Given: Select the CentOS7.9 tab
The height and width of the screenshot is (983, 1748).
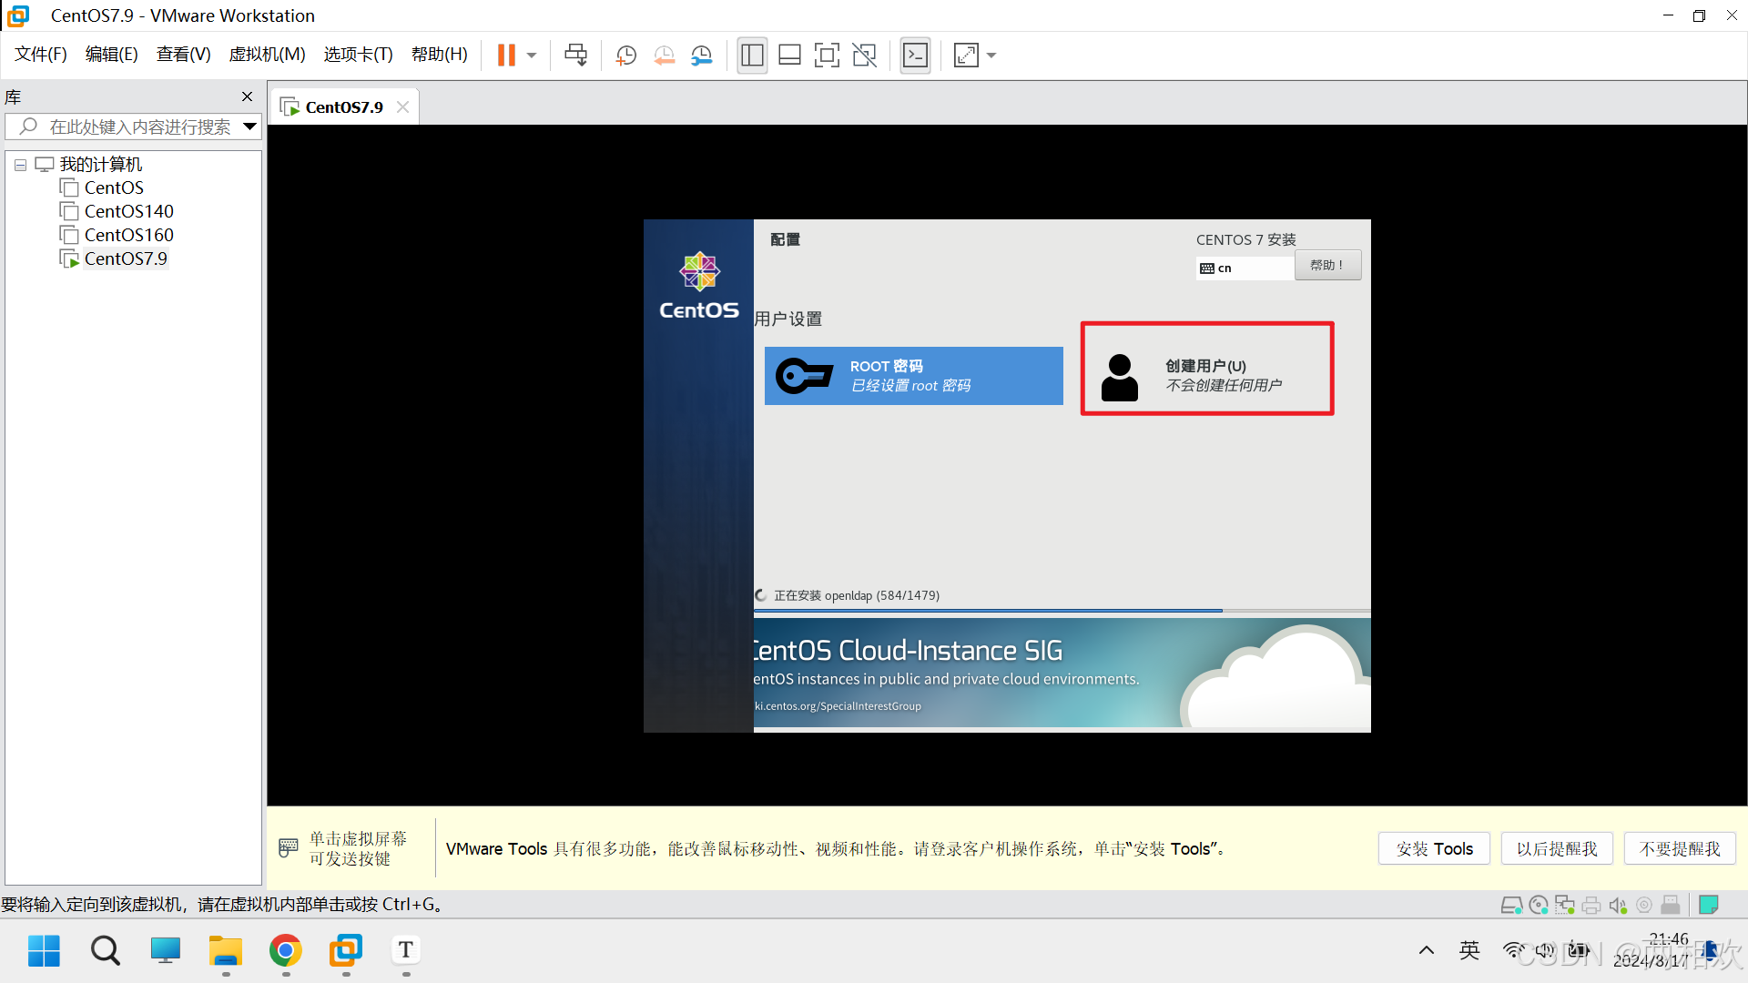Looking at the screenshot, I should pyautogui.click(x=343, y=107).
